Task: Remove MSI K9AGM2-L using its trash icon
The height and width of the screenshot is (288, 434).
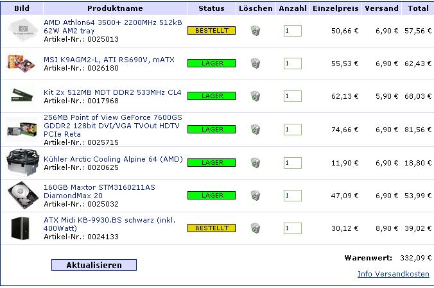Action: [255, 64]
